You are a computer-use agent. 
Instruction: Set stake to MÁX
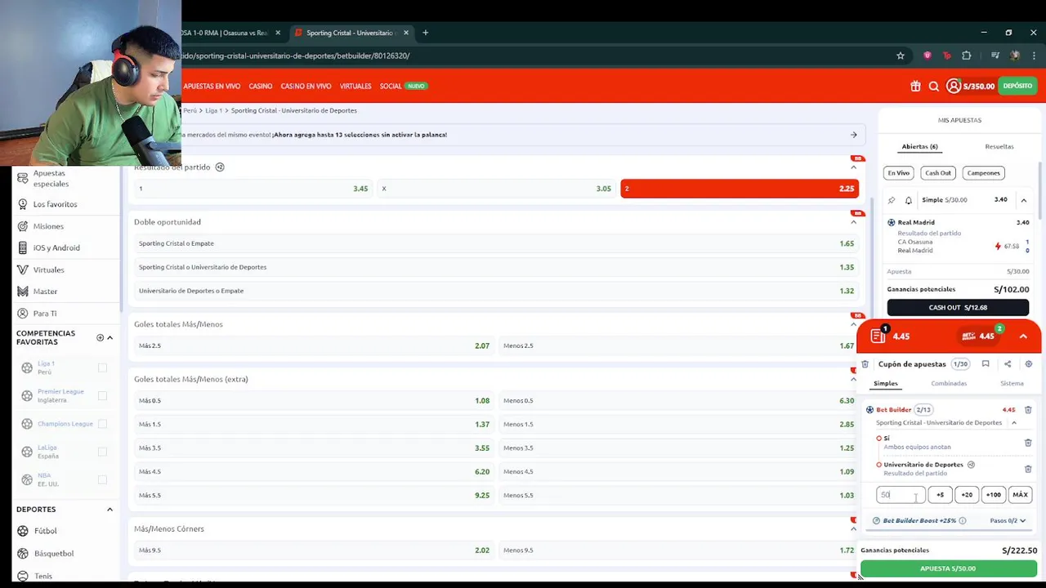point(1020,495)
